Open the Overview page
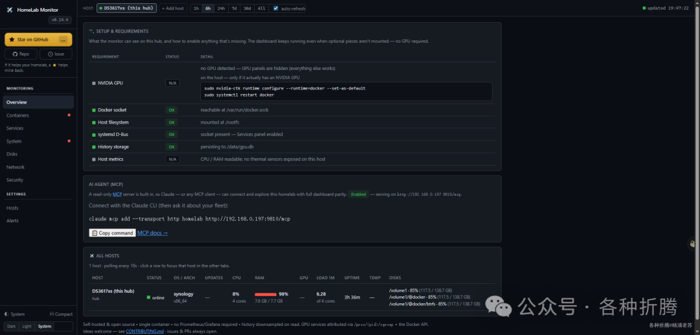The height and width of the screenshot is (335, 700). pyautogui.click(x=38, y=102)
